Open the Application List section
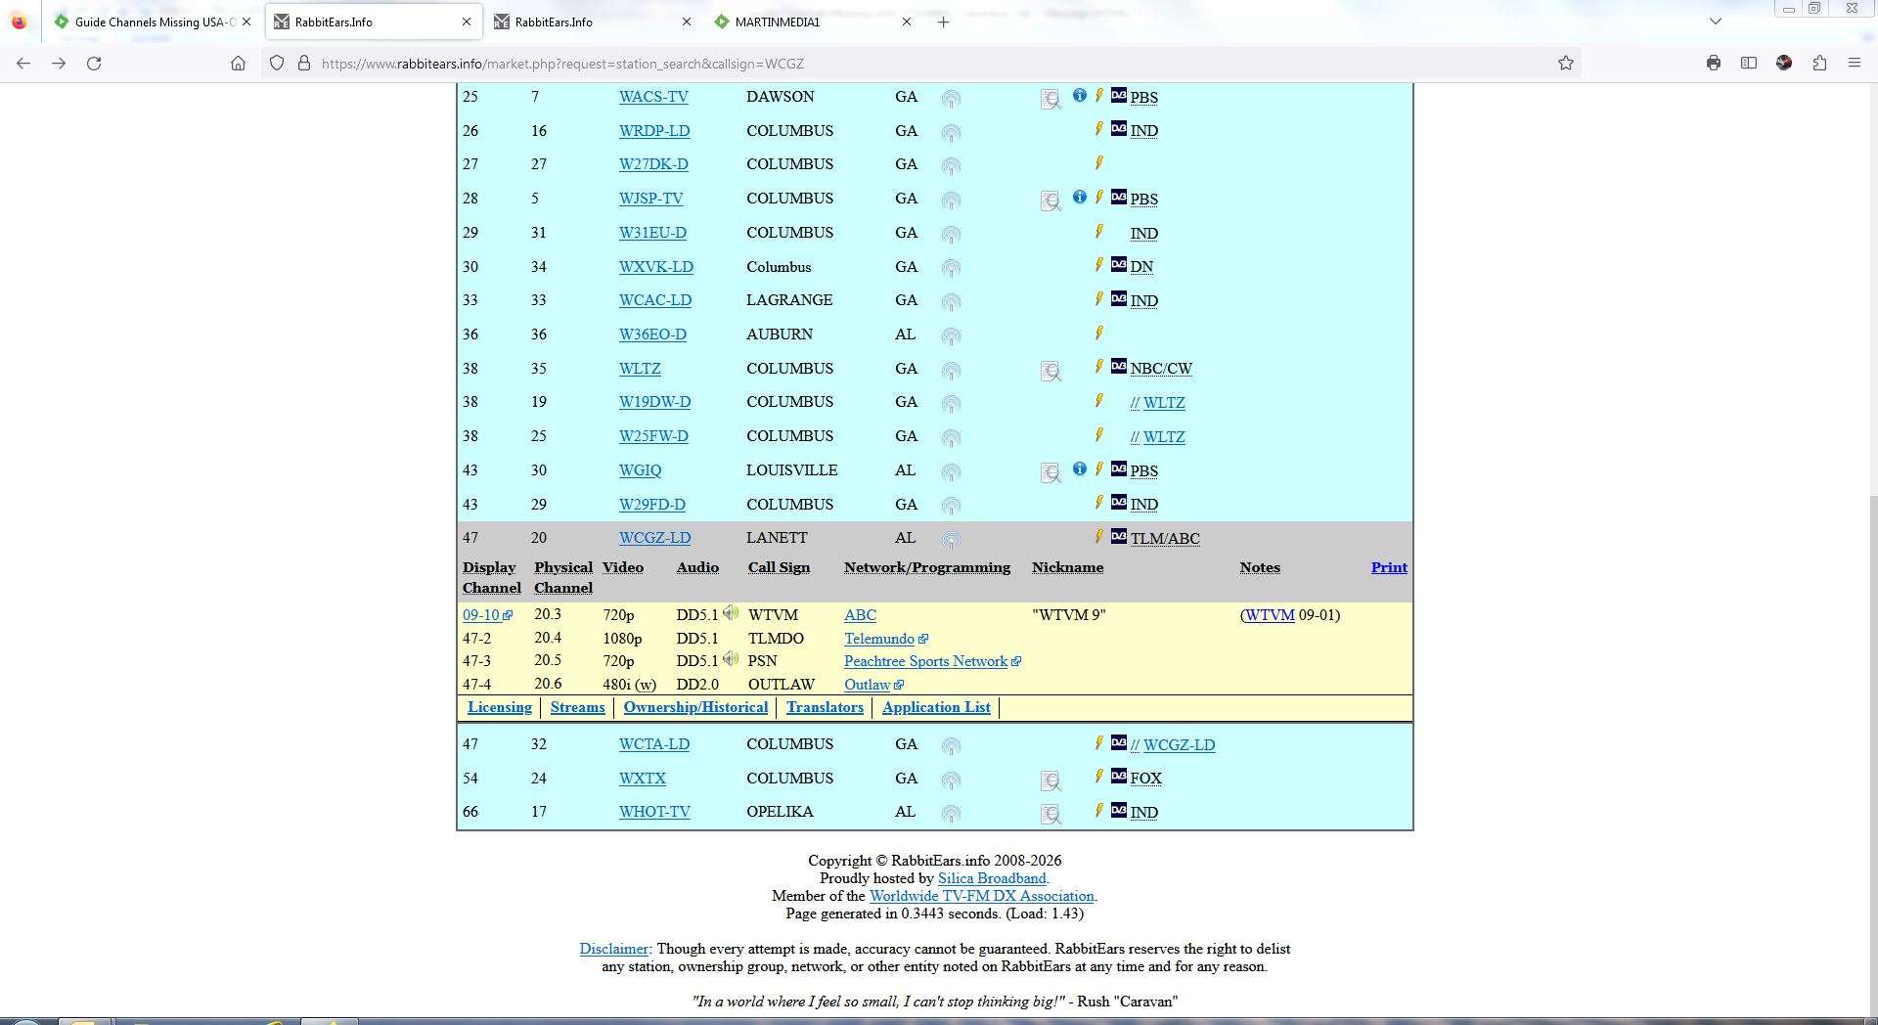This screenshot has height=1025, width=1878. 936,707
